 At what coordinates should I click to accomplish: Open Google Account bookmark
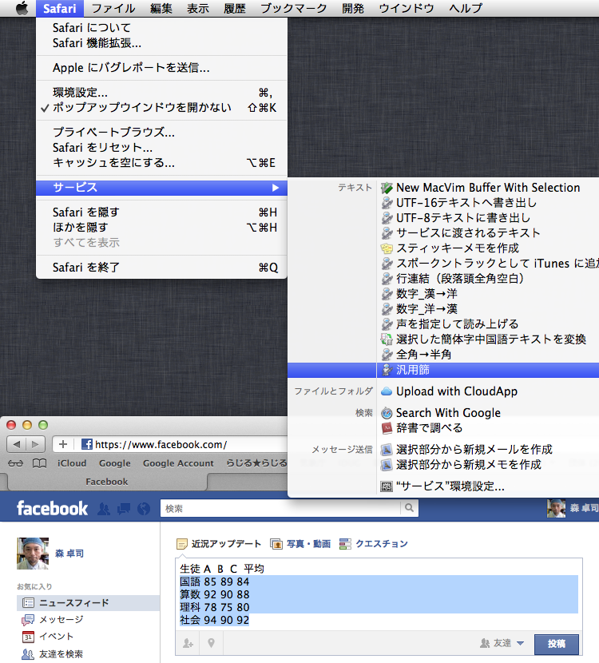178,463
